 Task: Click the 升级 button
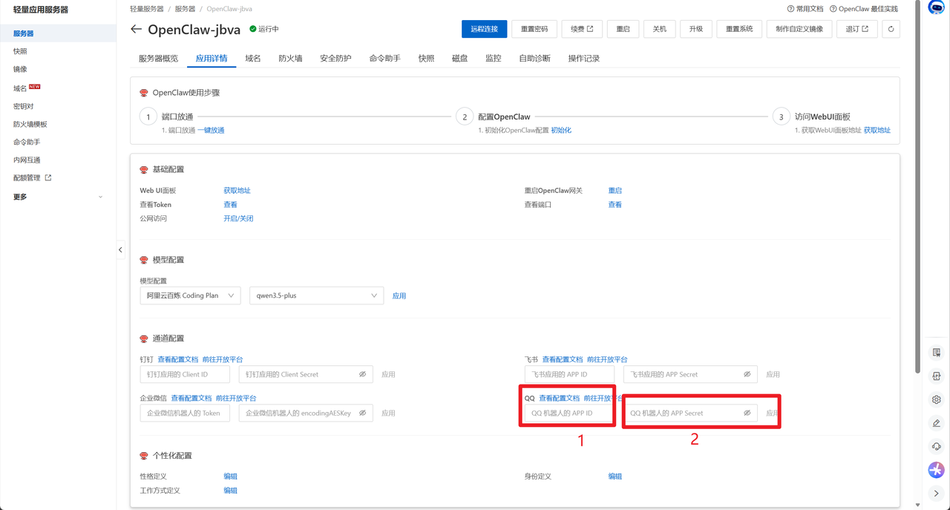coord(696,29)
